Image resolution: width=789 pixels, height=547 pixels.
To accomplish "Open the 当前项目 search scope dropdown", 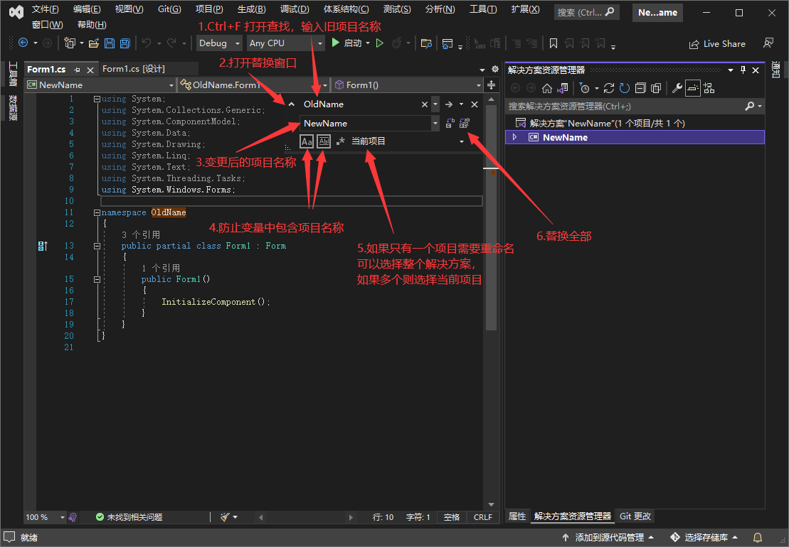I will [461, 141].
